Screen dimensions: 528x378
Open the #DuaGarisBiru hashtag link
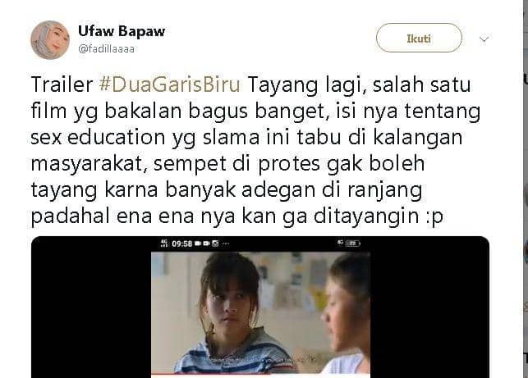[x=170, y=84]
